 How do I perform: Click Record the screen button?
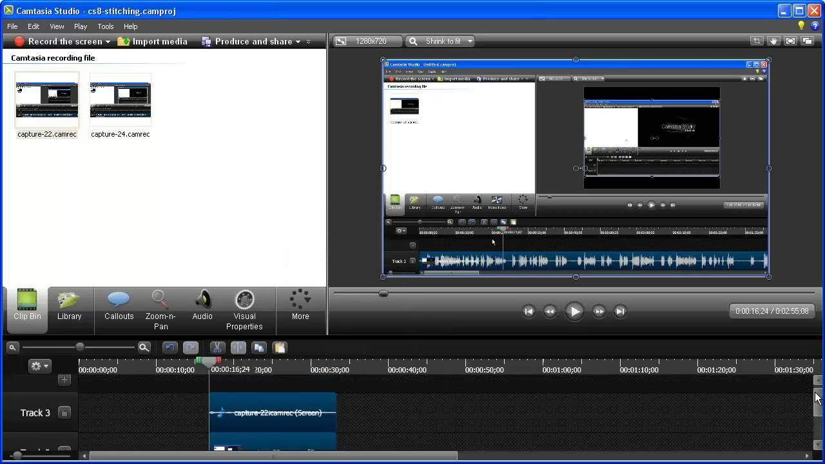click(58, 41)
